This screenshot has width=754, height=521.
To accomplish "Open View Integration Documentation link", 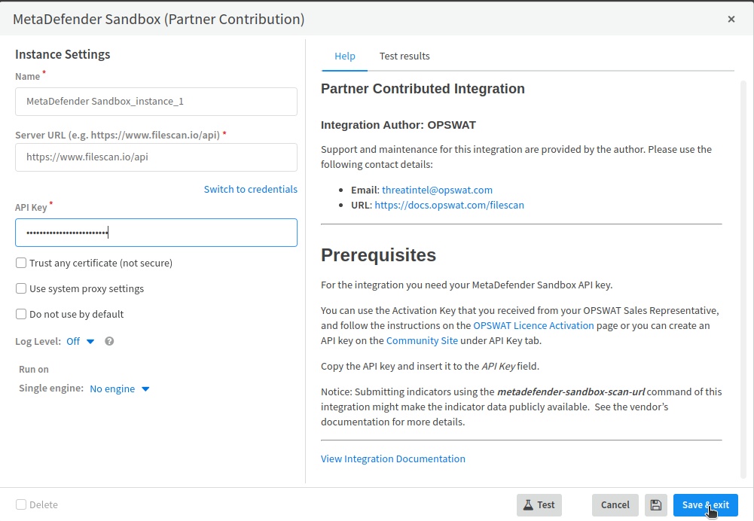I will tap(393, 459).
